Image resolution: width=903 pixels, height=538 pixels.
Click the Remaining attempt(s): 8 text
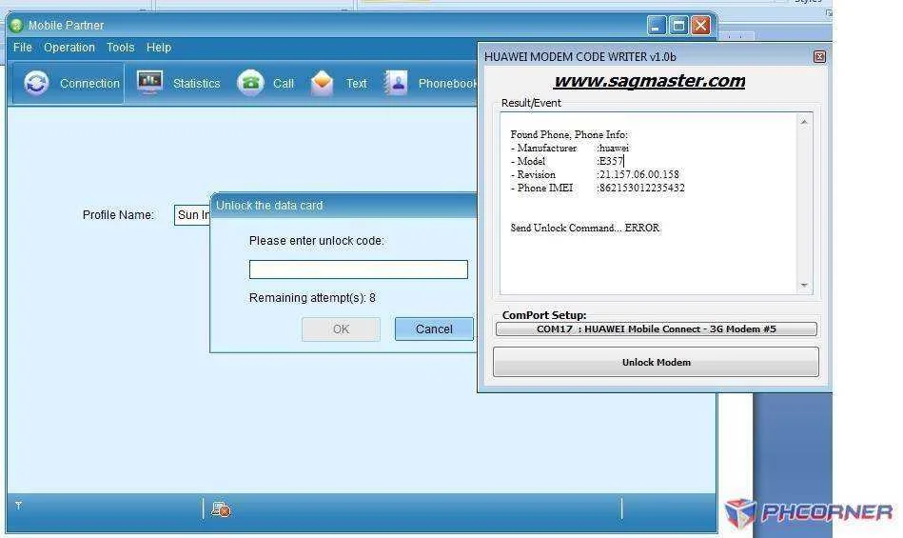pyautogui.click(x=312, y=298)
